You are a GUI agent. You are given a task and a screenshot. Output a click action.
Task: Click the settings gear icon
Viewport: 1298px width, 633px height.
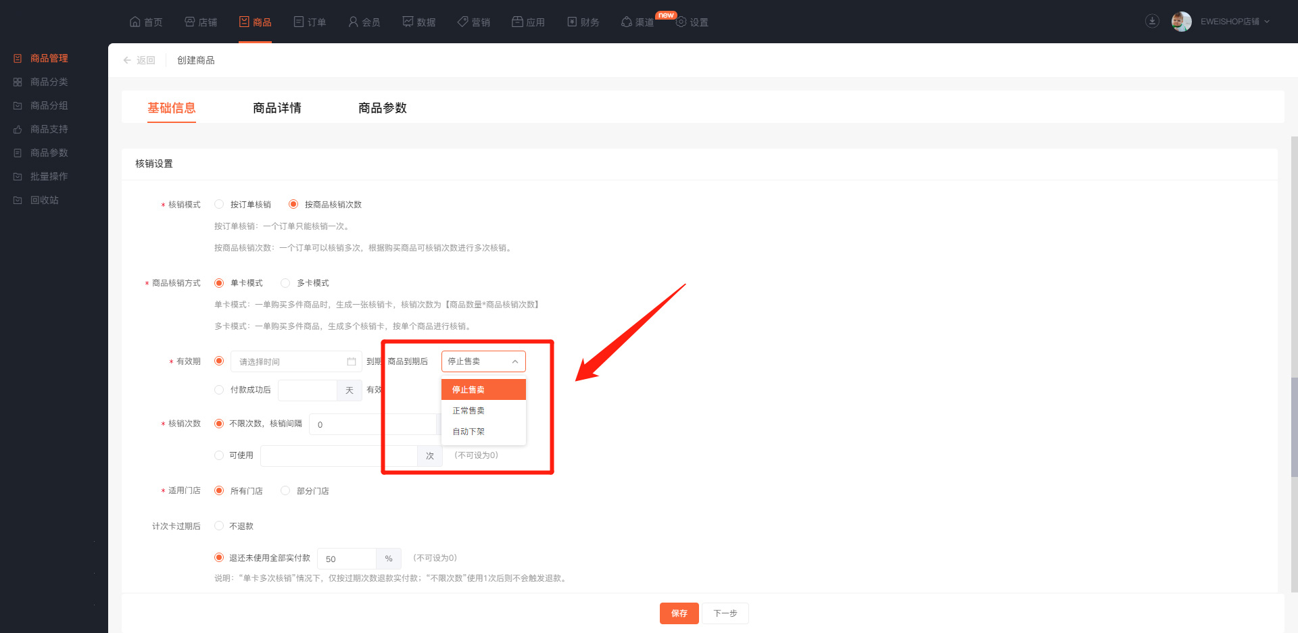pos(681,22)
